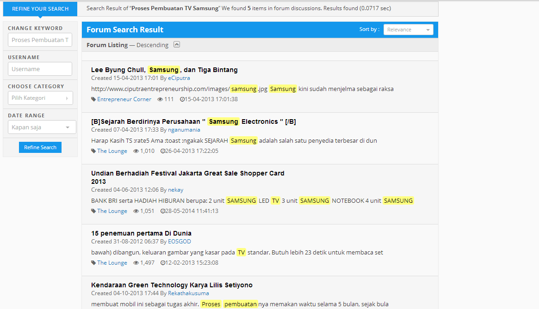Open the Kapan saja date range dropdown
The height and width of the screenshot is (309, 539).
coord(42,127)
